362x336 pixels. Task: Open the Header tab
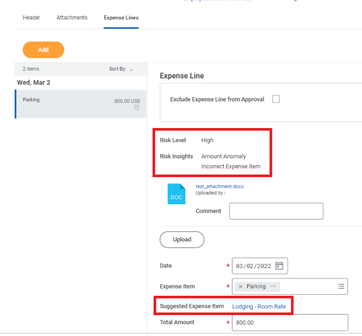point(31,18)
